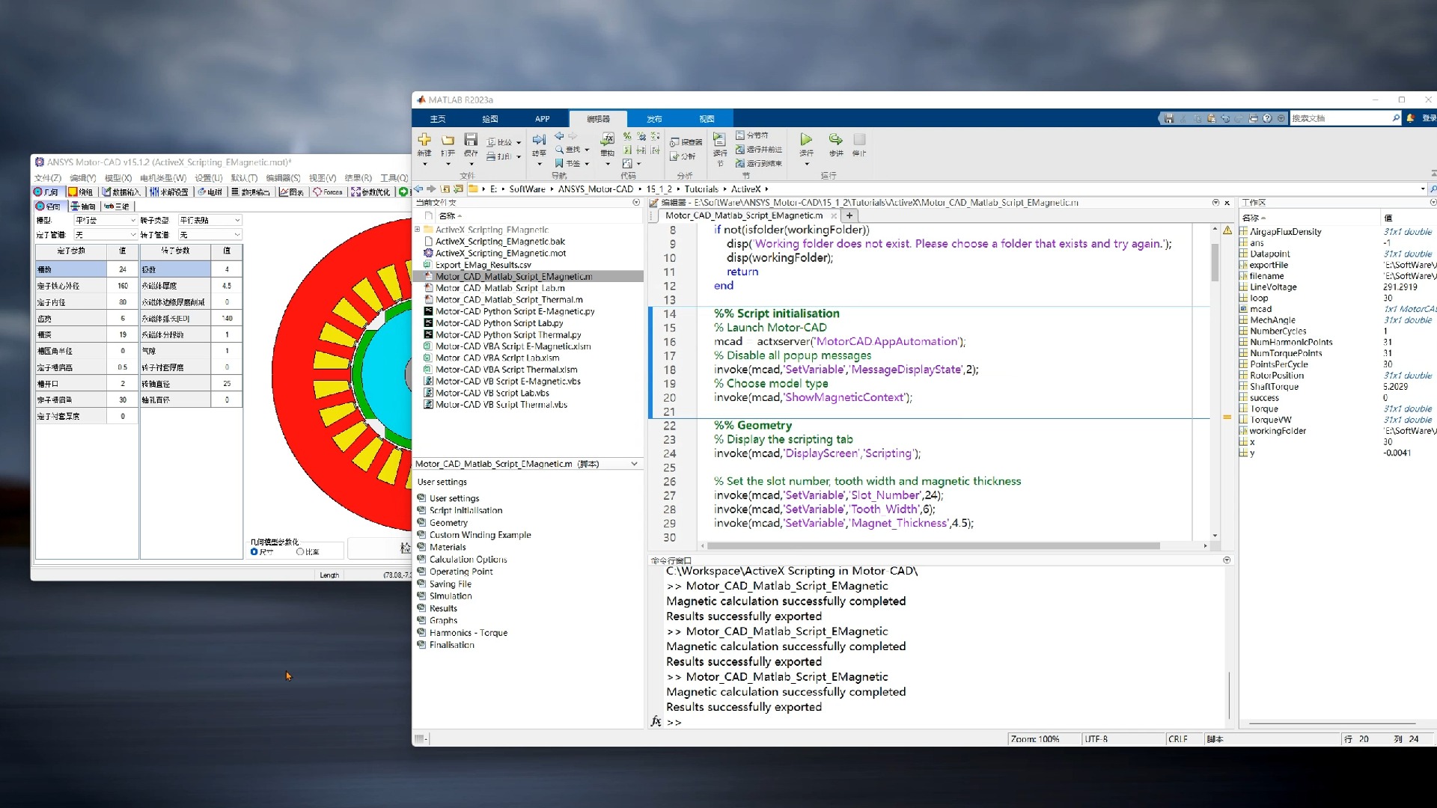
Task: Click the Run to End (运行到结束) icon
Action: [740, 163]
